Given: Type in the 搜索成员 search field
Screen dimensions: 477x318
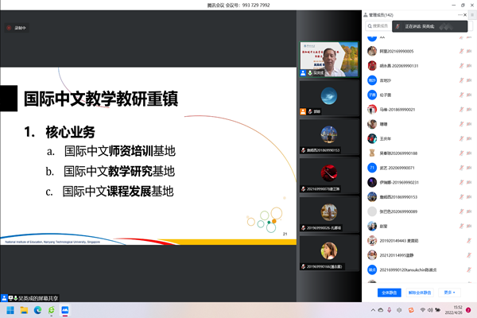Looking at the screenshot, I should pos(388,26).
